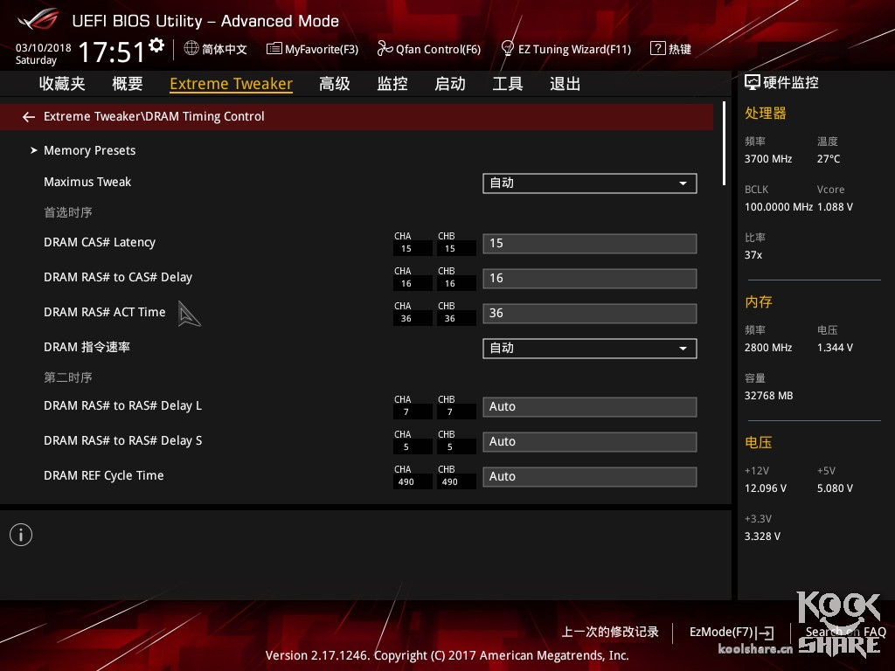The height and width of the screenshot is (671, 895).
Task: Switch to EzMode (F7)
Action: pyautogui.click(x=731, y=632)
